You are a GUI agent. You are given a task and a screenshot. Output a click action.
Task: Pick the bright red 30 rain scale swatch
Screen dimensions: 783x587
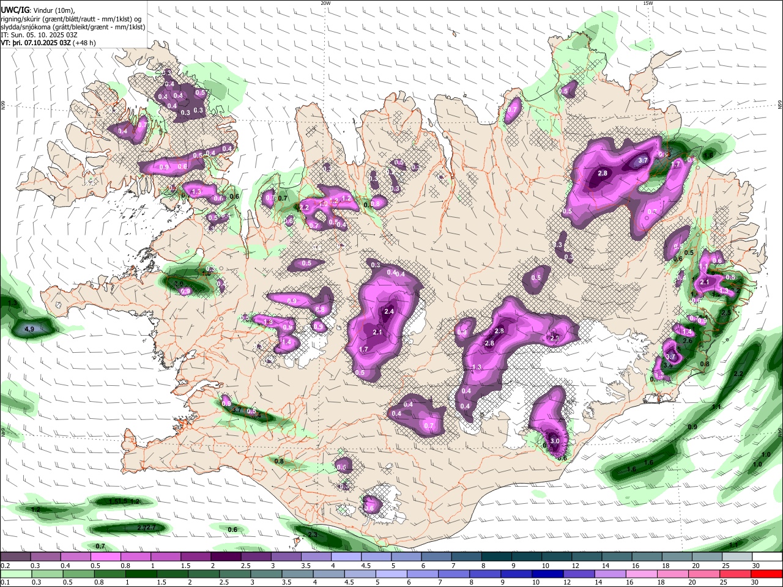point(766,574)
